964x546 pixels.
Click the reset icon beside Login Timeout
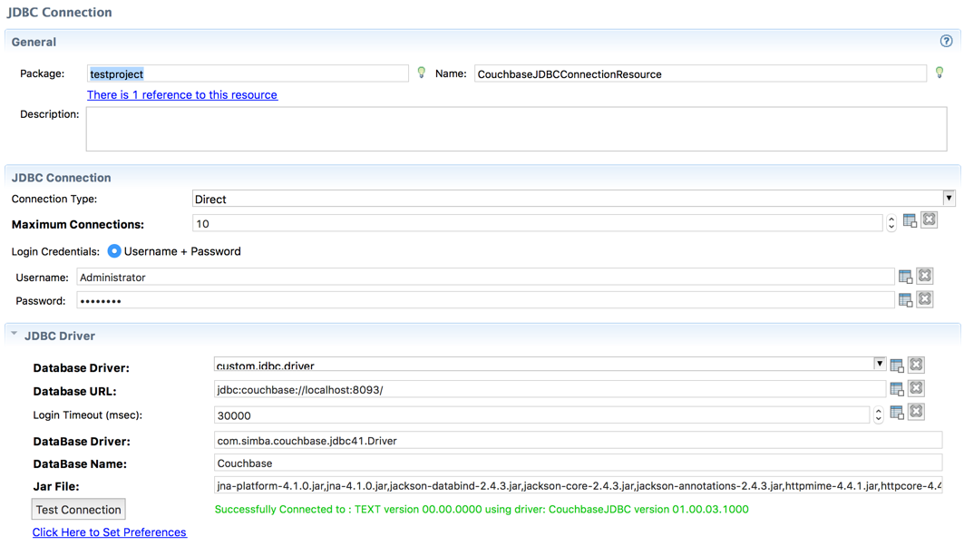click(x=916, y=411)
